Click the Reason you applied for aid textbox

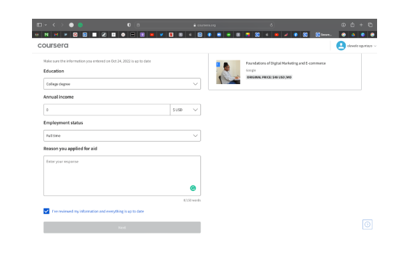click(122, 176)
